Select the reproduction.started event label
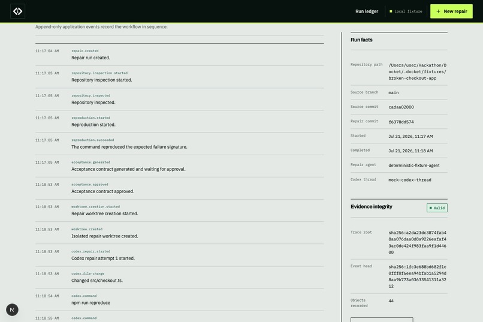Viewport: 483px width, 322px height. (90, 118)
